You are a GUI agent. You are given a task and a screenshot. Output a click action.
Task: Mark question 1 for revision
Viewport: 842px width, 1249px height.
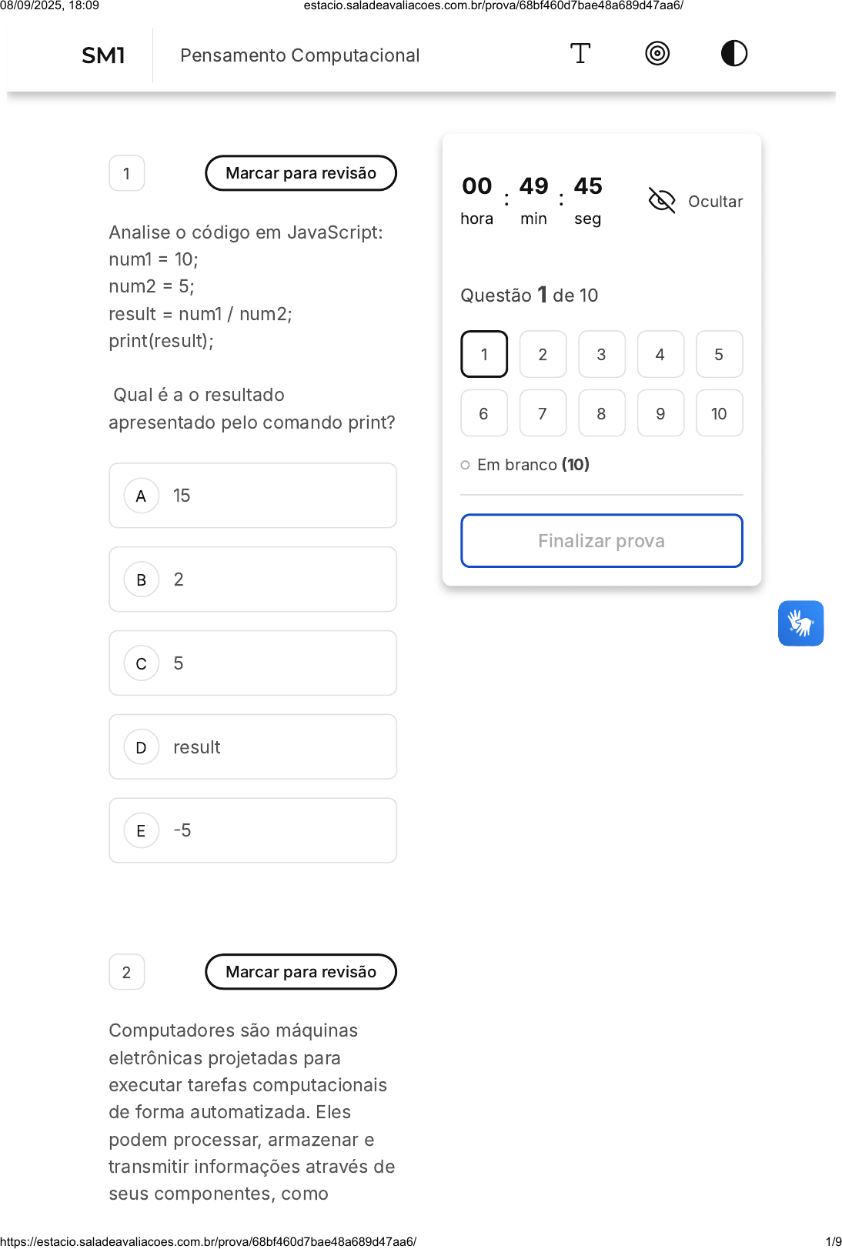point(301,173)
